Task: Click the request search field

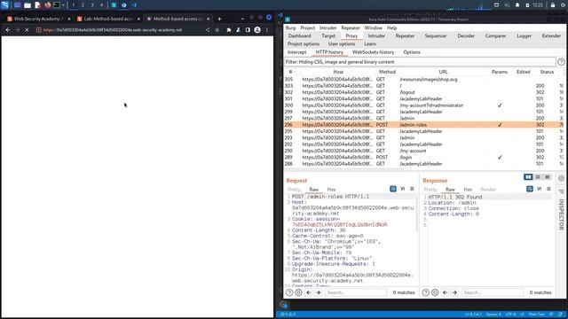Action: click(355, 292)
